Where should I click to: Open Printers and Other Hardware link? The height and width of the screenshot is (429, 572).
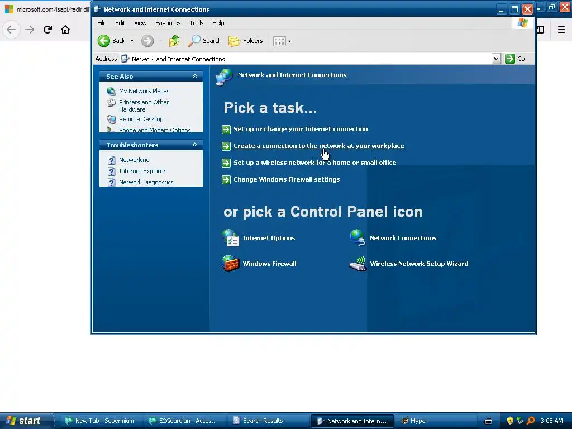[x=144, y=106]
